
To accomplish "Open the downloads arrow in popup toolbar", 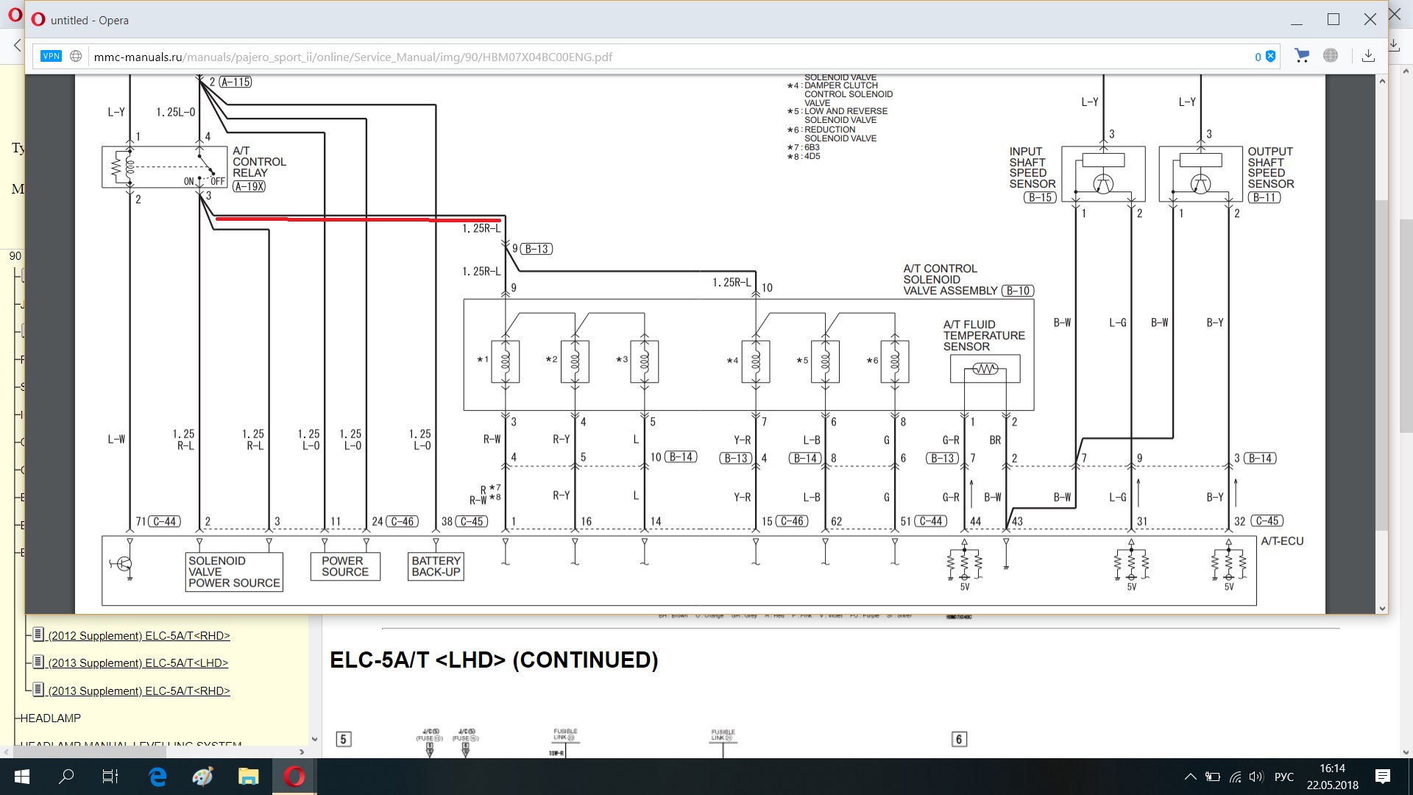I will (x=1368, y=56).
